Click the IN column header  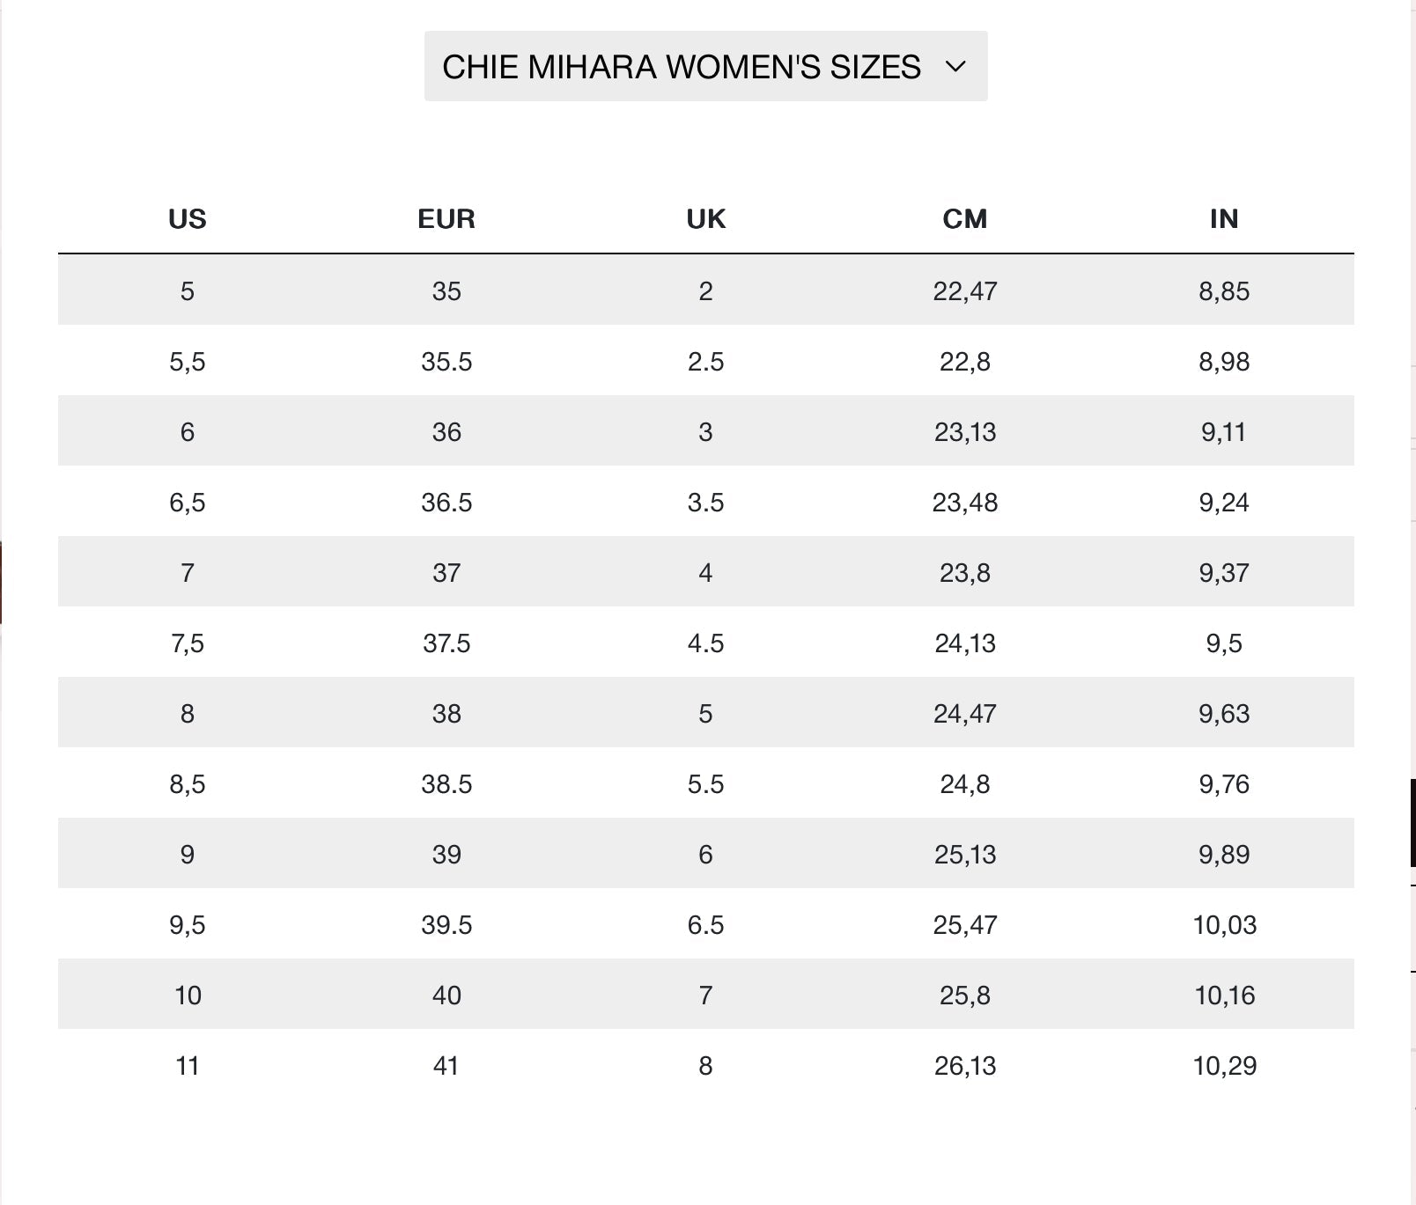(1223, 219)
